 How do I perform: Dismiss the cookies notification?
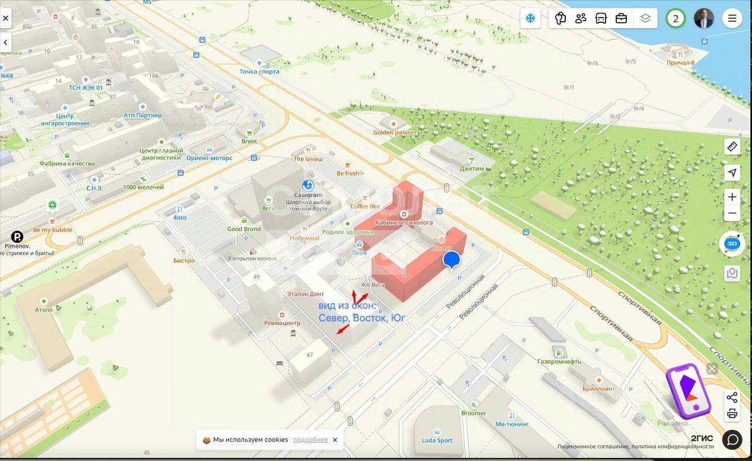click(335, 440)
